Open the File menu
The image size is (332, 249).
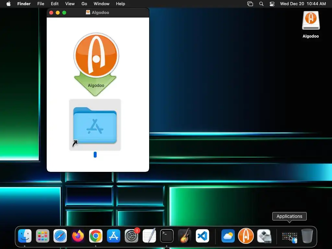click(x=41, y=4)
